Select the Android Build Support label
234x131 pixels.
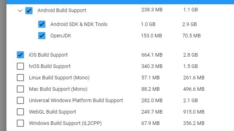point(62,11)
